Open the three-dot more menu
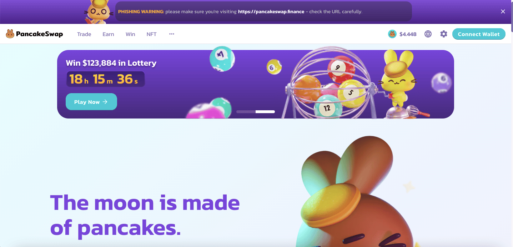The height and width of the screenshot is (247, 513). [x=172, y=34]
